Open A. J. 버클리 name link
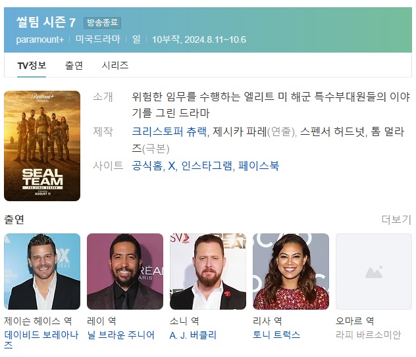 193,335
